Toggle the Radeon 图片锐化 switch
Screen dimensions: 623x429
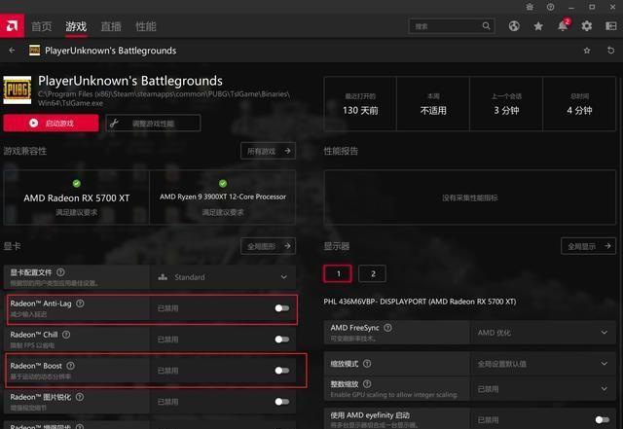[281, 402]
